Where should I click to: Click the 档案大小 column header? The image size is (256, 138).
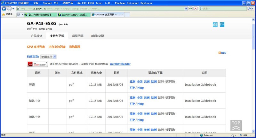coord(96,73)
